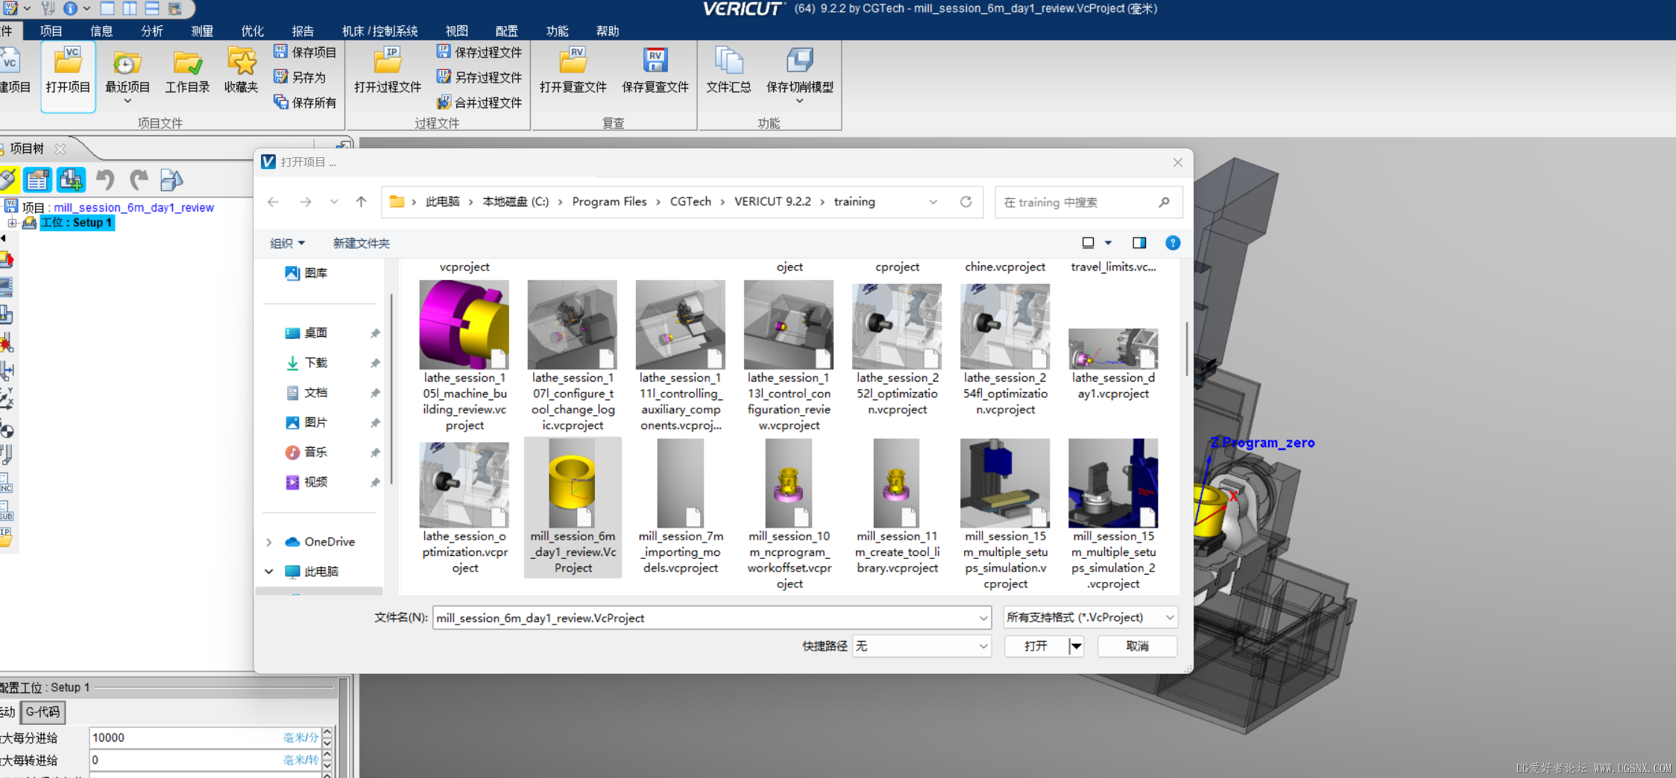Click the up-folder arrow in the open dialog
Image resolution: width=1676 pixels, height=778 pixels.
pyautogui.click(x=362, y=202)
